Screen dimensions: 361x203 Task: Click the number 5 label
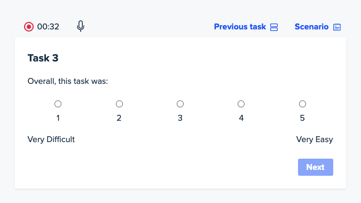[x=302, y=118]
